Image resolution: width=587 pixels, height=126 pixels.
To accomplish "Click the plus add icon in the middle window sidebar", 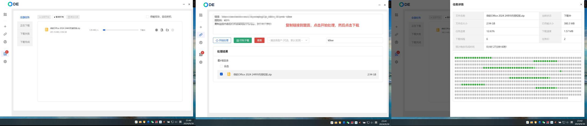I will [201, 27].
